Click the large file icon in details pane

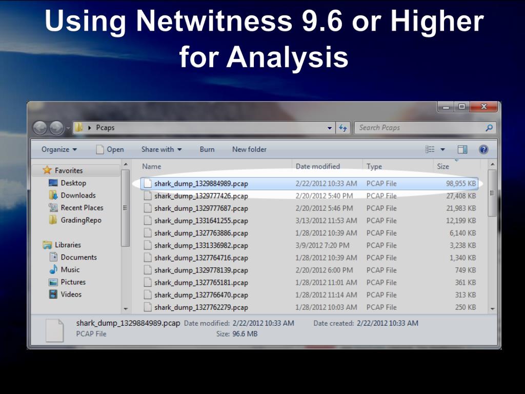point(54,330)
